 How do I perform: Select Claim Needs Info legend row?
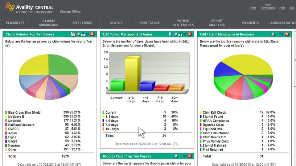pyautogui.click(x=237, y=137)
